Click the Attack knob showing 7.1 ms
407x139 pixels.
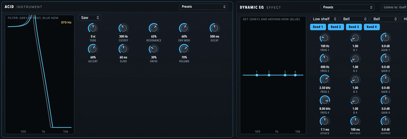(325, 121)
